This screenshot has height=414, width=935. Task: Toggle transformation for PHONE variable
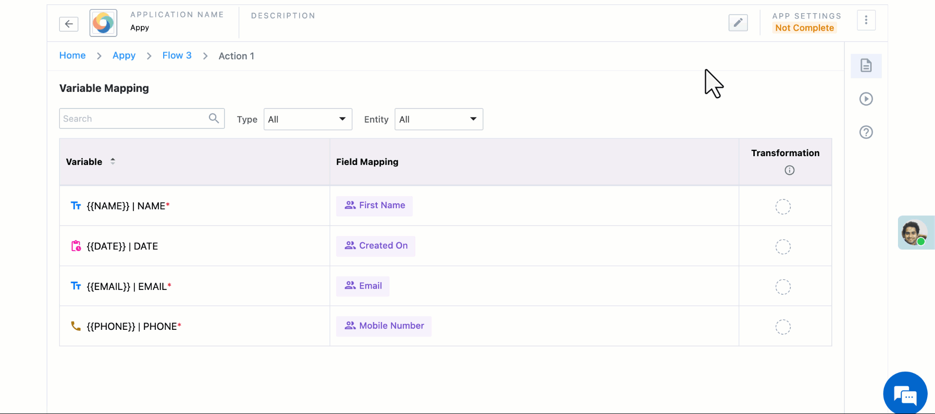(783, 327)
